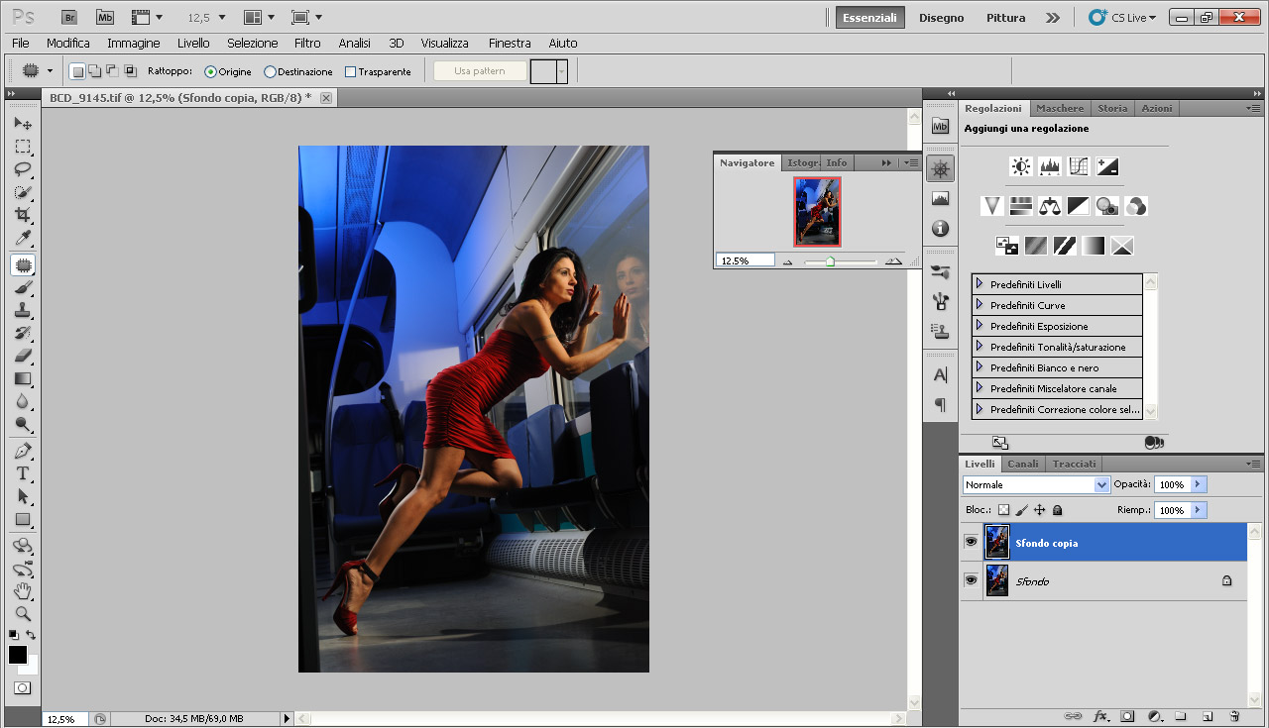
Task: Select the Pen tool
Action: tap(23, 451)
